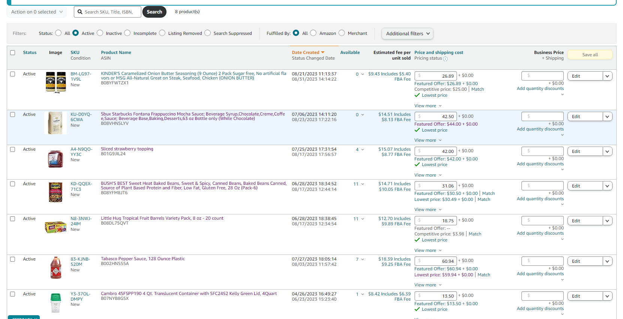
Task: Open Tabasco Pepper Sauce product image
Action: [x=55, y=268]
